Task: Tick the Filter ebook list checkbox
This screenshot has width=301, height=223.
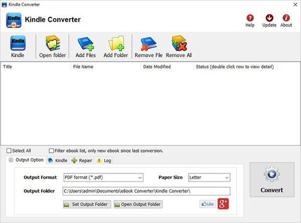Action: (51, 151)
